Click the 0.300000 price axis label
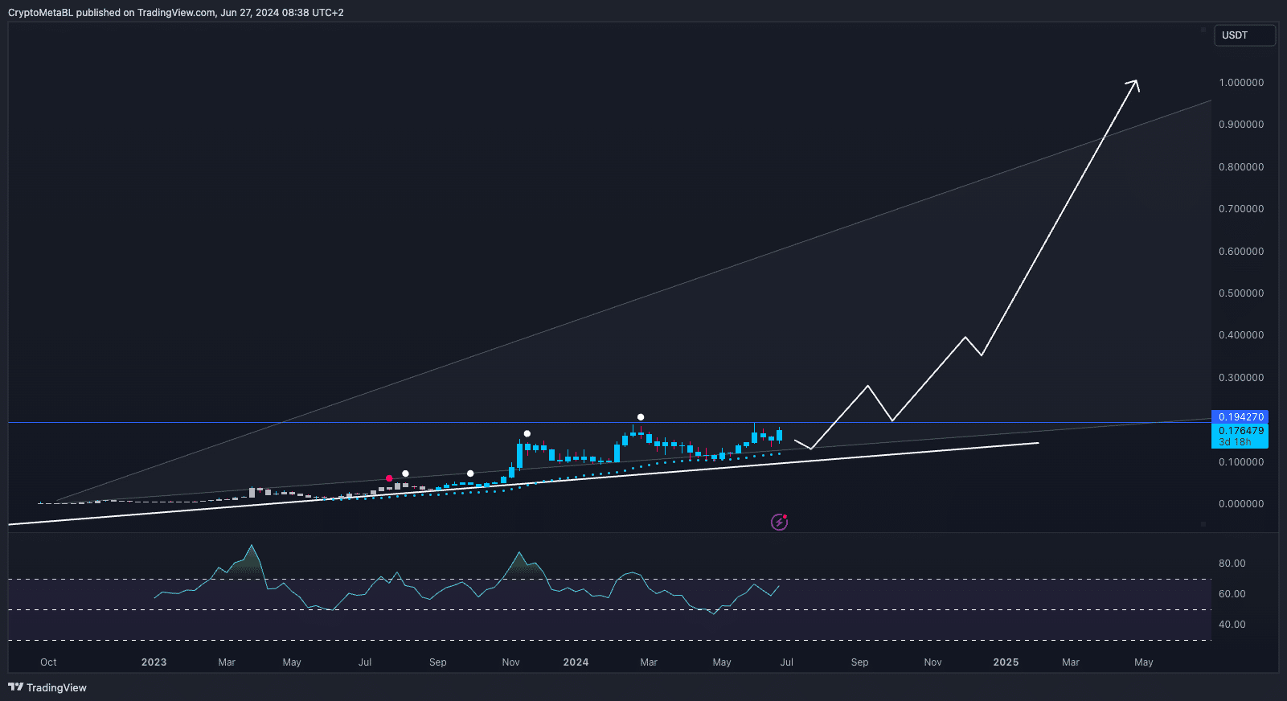The width and height of the screenshot is (1287, 701). click(x=1241, y=378)
